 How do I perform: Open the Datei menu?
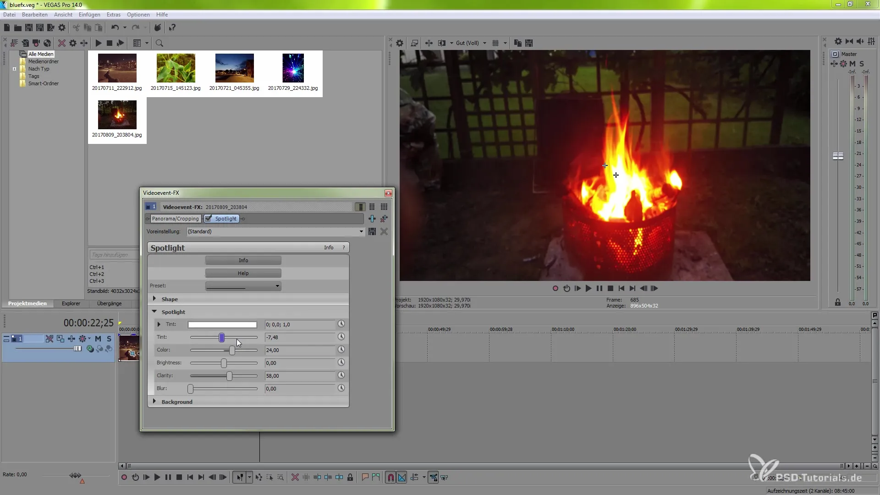[9, 15]
